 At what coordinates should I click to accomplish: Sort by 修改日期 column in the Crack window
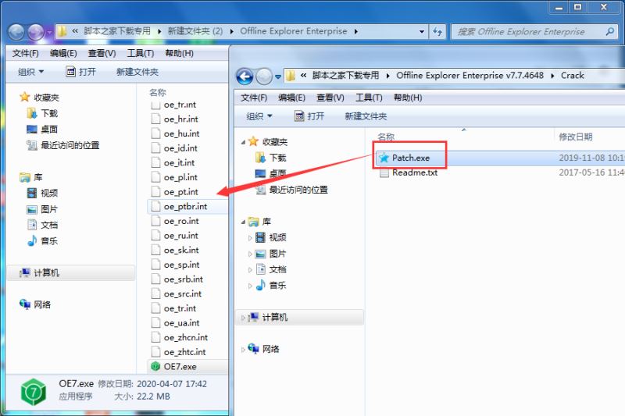[575, 137]
